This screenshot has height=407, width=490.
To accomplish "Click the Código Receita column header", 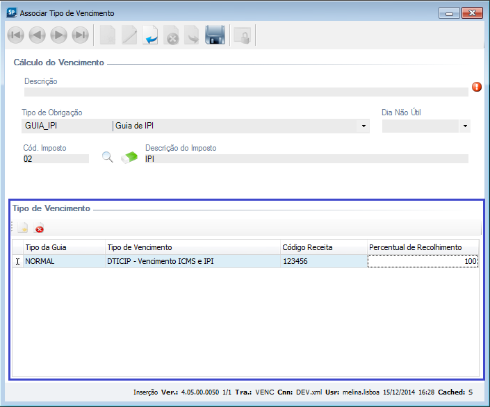I will coord(323,247).
